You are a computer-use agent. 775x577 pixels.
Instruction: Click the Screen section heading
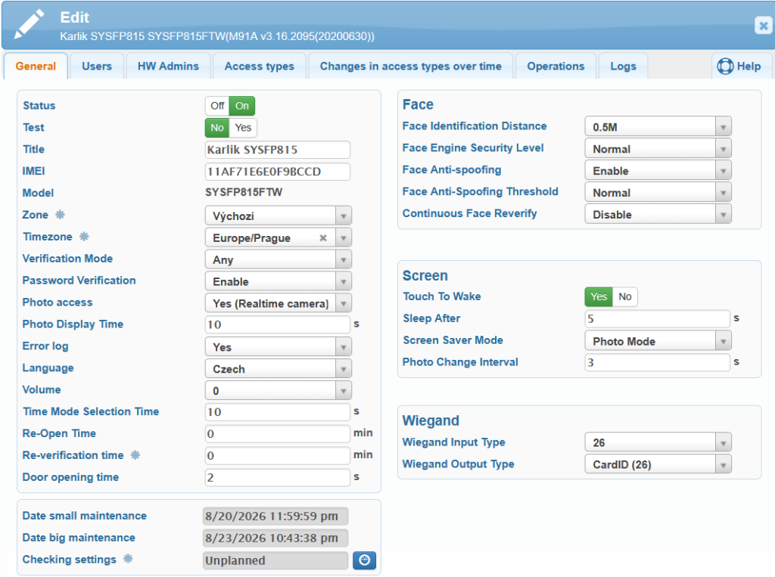pyautogui.click(x=425, y=276)
